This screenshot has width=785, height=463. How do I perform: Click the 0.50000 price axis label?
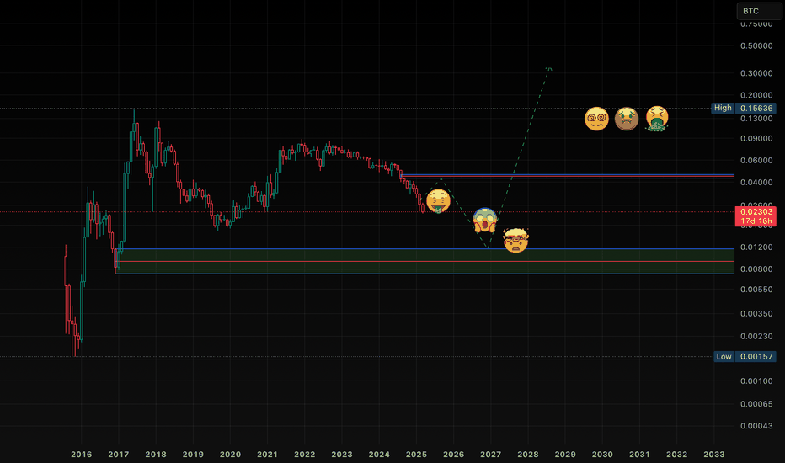[756, 45]
